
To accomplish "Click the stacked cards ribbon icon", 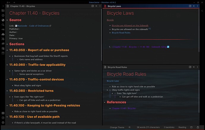I will pyautogui.click(x=3, y=44).
